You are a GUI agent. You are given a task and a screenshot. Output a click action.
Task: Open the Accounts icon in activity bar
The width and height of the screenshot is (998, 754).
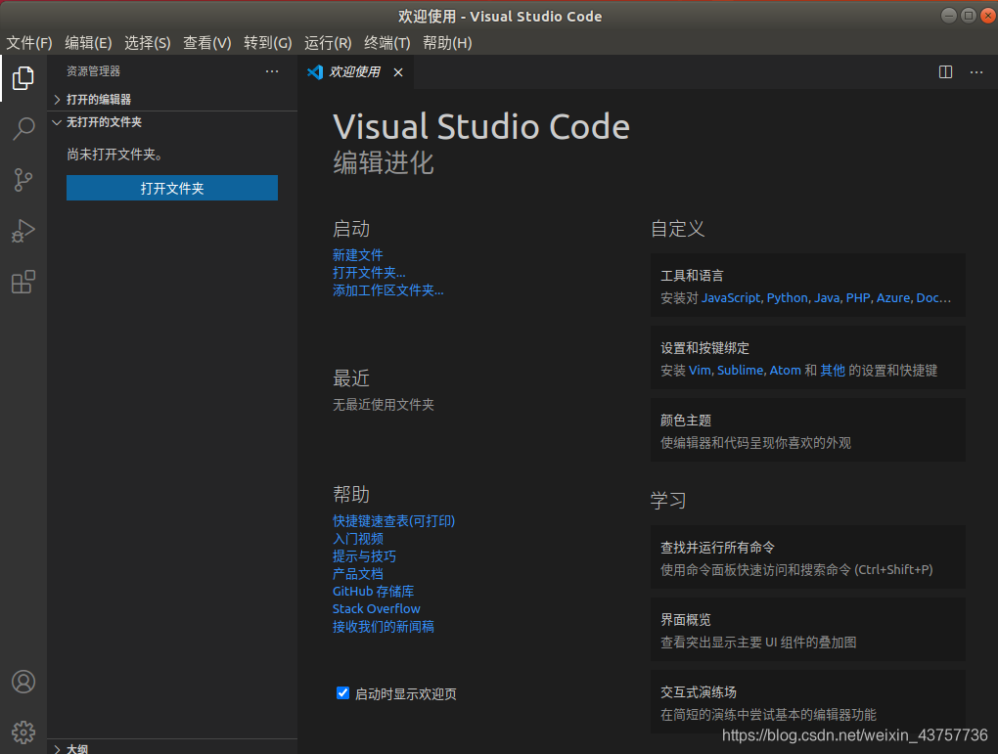pyautogui.click(x=23, y=682)
